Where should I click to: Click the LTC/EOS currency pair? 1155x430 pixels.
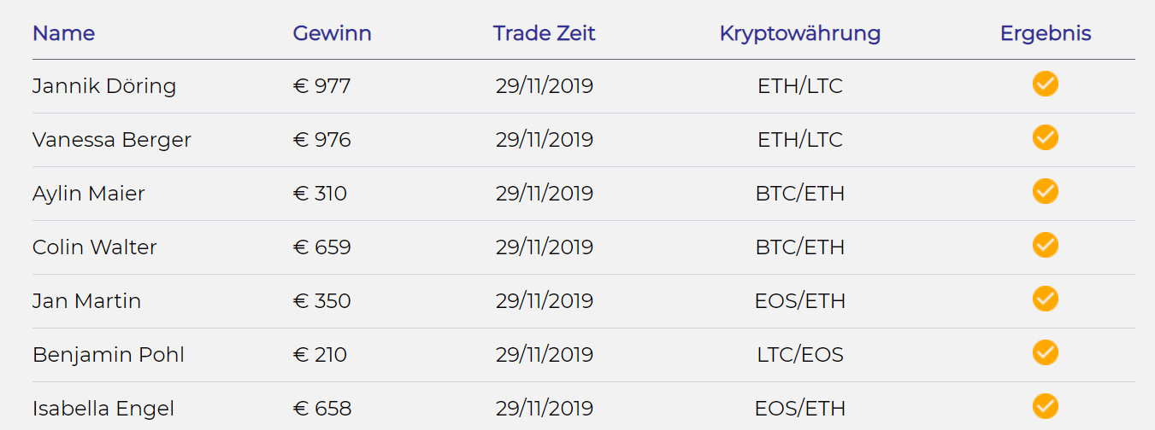coord(800,355)
